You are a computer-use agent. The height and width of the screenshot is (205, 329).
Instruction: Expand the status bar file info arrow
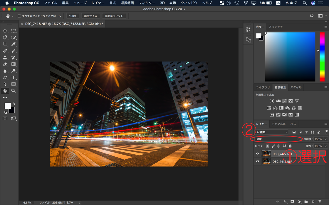[80, 202]
